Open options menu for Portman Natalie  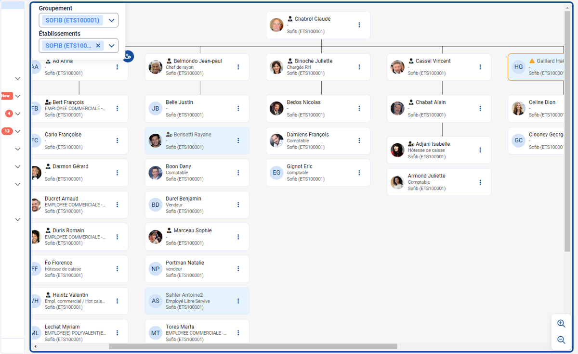(238, 269)
